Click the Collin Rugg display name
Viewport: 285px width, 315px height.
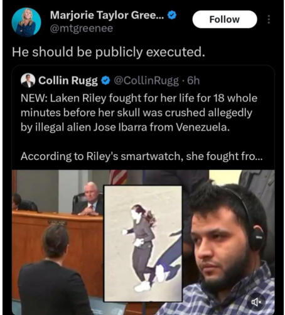point(68,80)
